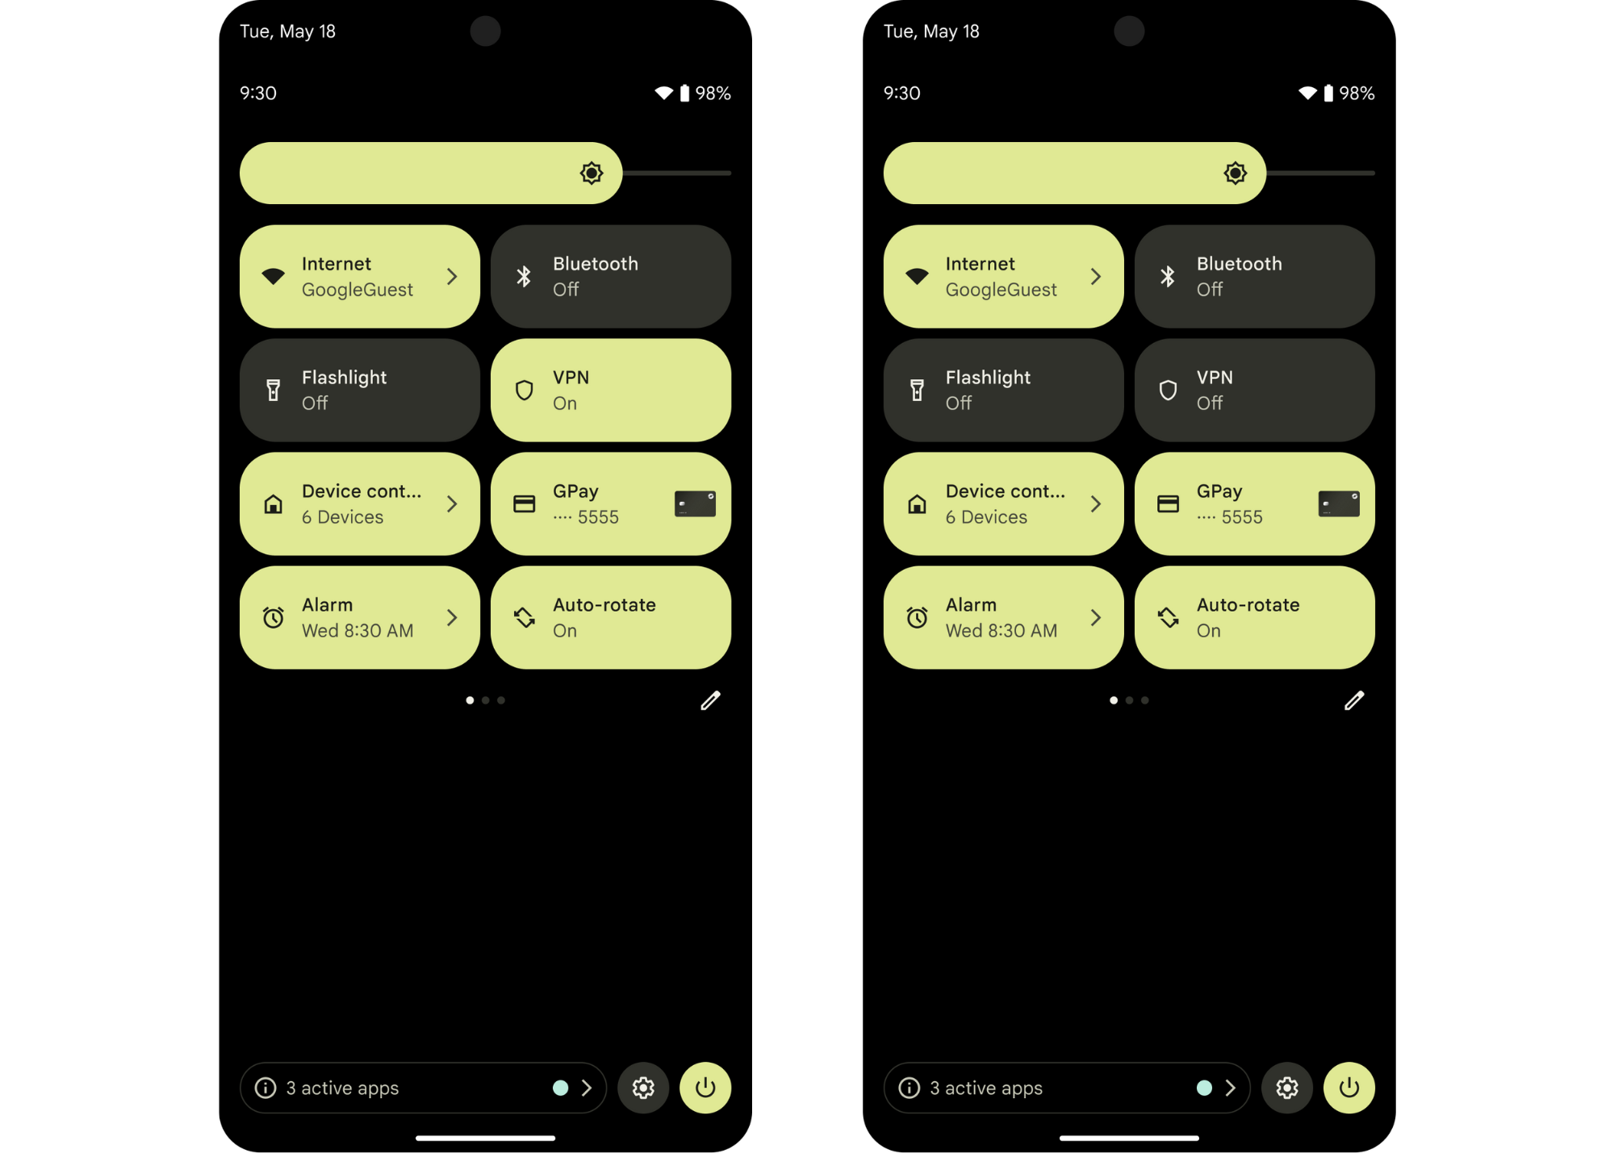Expand Alarm Wed 8:30 AM details

454,616
